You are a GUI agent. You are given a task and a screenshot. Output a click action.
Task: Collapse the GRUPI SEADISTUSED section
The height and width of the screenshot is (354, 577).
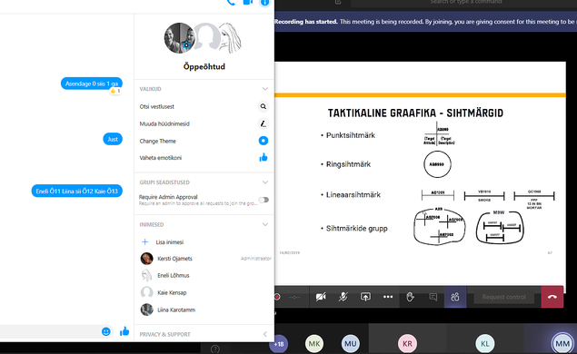click(265, 182)
